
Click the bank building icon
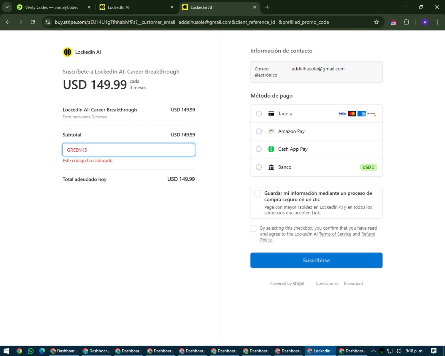point(271,167)
